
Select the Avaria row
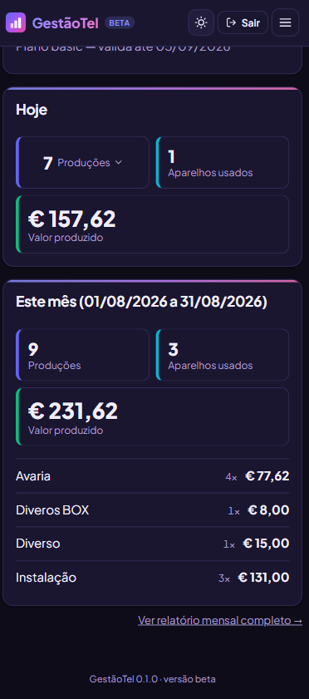(152, 476)
